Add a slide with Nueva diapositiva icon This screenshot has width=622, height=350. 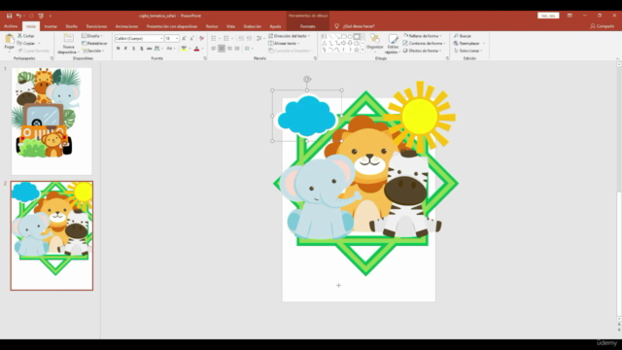[x=68, y=38]
